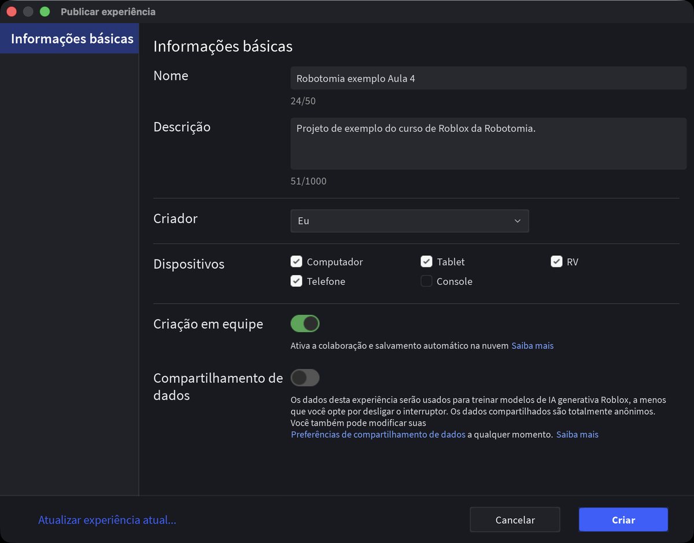Click the Dispositivos label
Screen dimensions: 694x543
(x=189, y=264)
